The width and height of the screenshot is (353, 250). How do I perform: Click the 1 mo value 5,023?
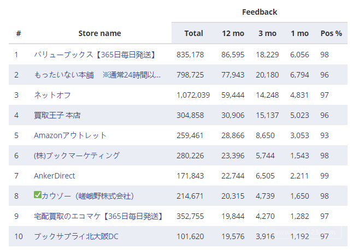299,115
